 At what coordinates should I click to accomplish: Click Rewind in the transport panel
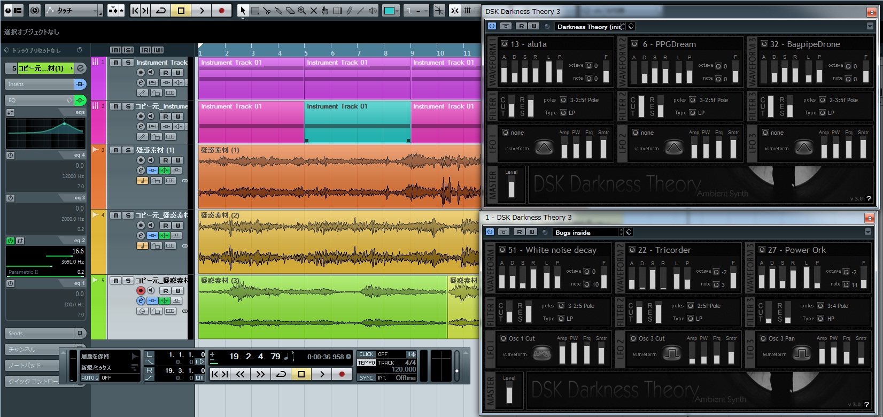(241, 374)
